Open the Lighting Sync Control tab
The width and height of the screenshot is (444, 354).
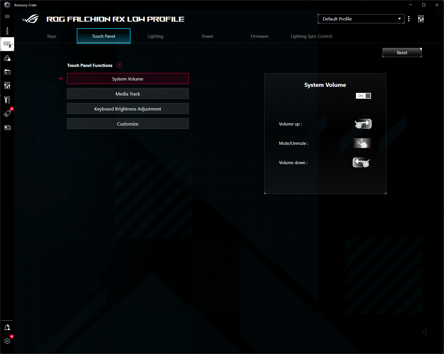(311, 36)
